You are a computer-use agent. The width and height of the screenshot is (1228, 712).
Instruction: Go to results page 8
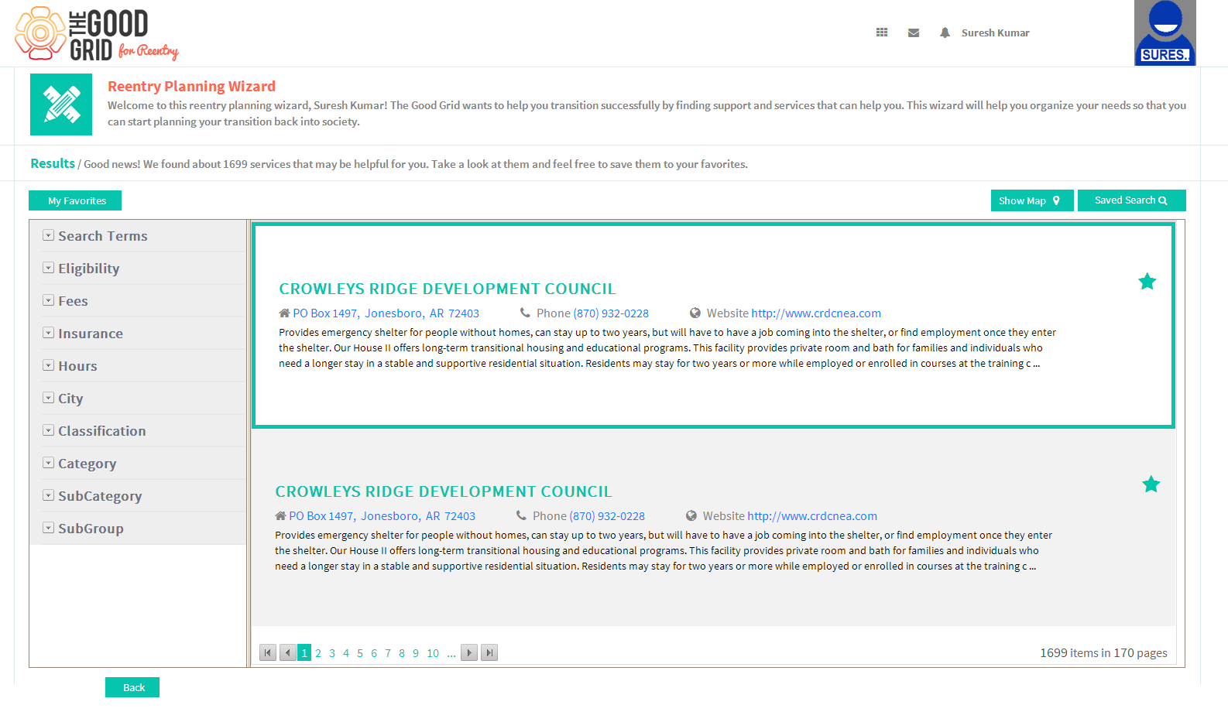tap(402, 653)
